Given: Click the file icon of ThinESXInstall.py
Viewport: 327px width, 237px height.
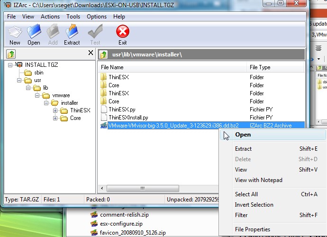Looking at the screenshot, I should (104, 117).
